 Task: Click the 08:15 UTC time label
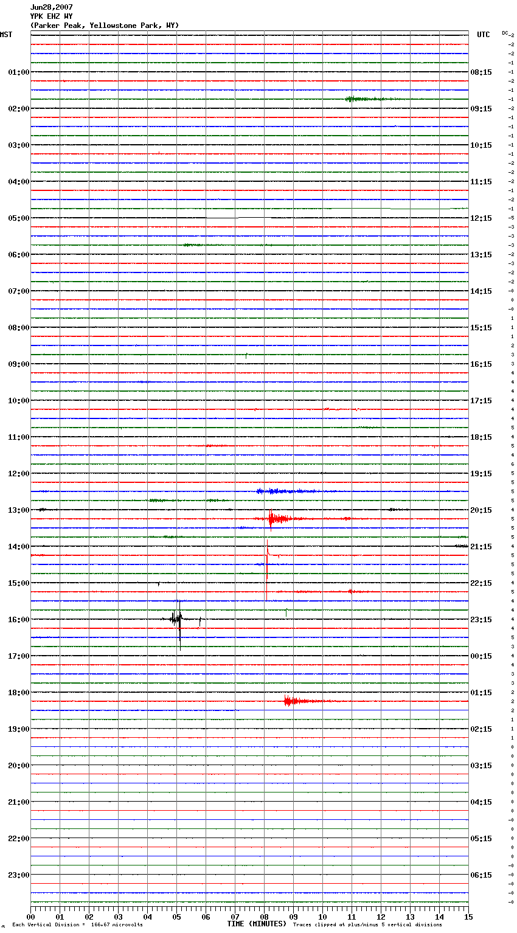coord(481,72)
